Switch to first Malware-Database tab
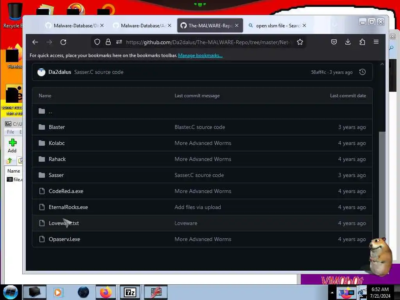This screenshot has width=400, height=300. click(x=75, y=25)
